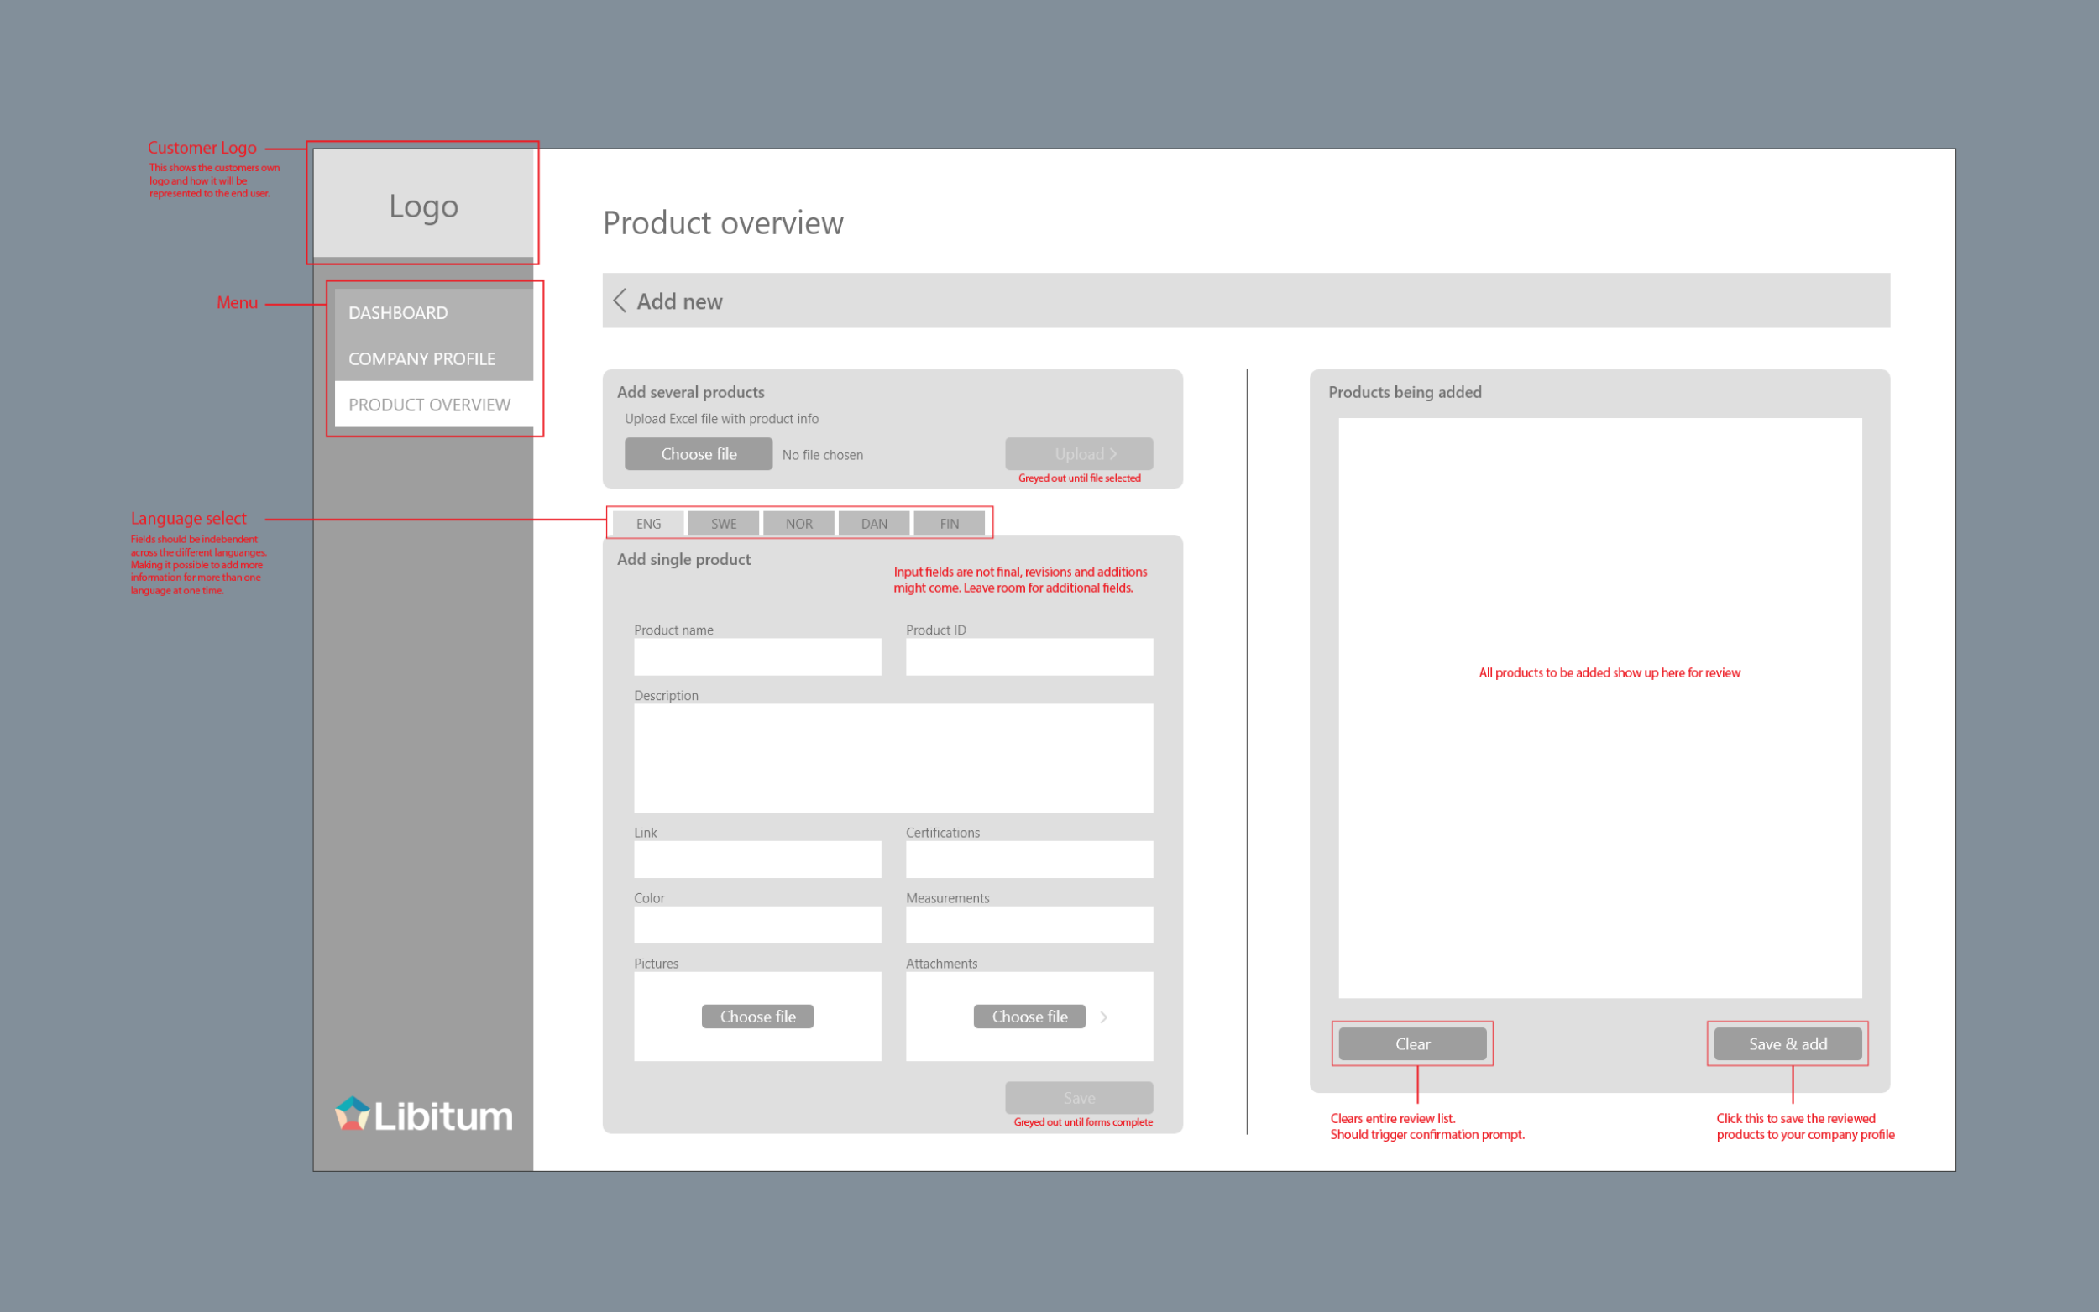This screenshot has height=1312, width=2099.
Task: Click the customer Logo placeholder
Action: [422, 205]
